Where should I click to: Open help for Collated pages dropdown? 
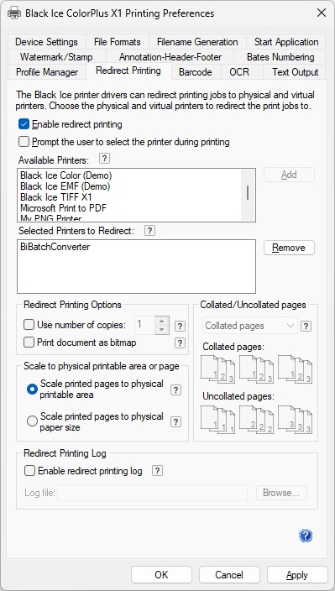pyautogui.click(x=306, y=326)
